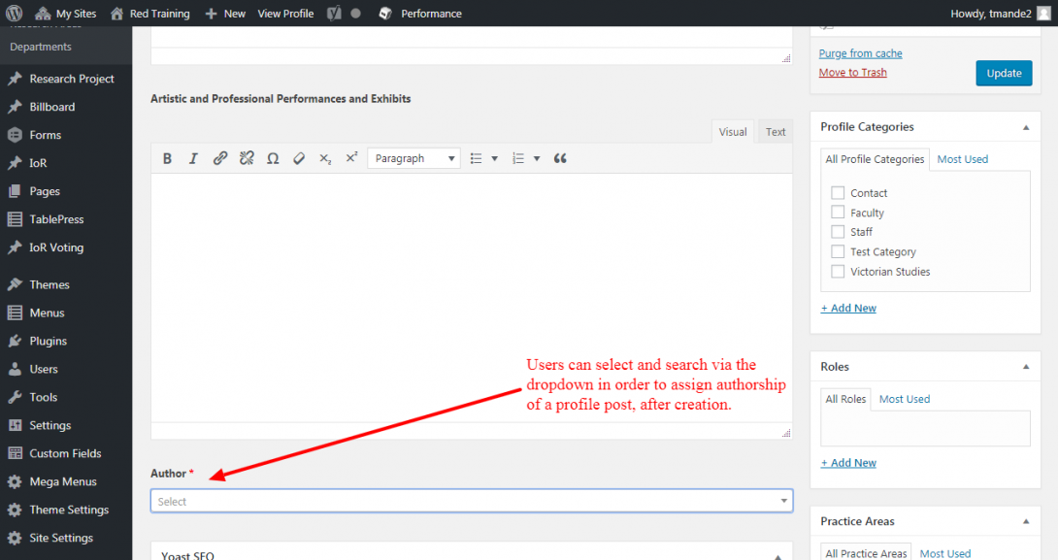This screenshot has height=560, width=1058.
Task: Open the New menu in the admin bar
Action: point(225,13)
